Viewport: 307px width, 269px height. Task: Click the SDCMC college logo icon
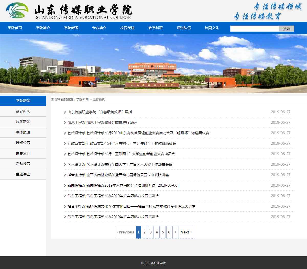click(17, 10)
